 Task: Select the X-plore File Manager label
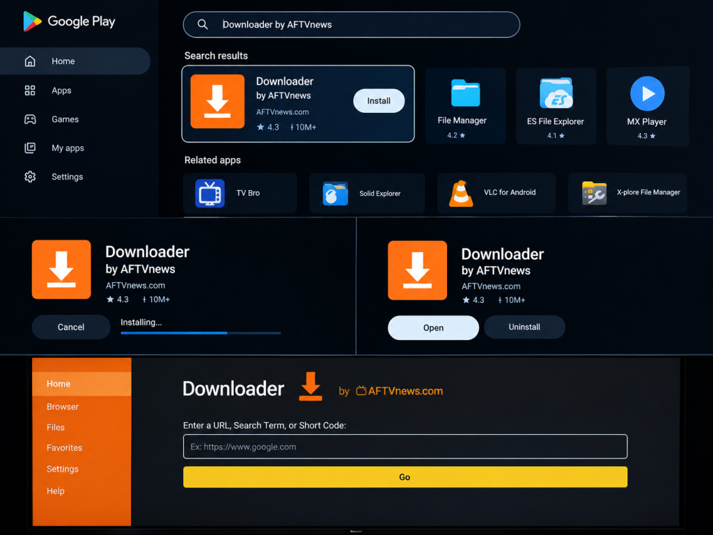[x=648, y=192]
